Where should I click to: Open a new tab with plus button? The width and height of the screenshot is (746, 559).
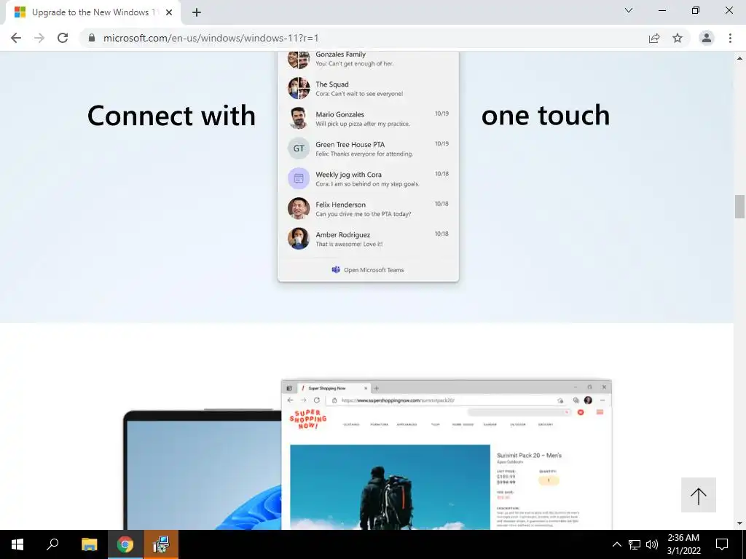(x=197, y=13)
